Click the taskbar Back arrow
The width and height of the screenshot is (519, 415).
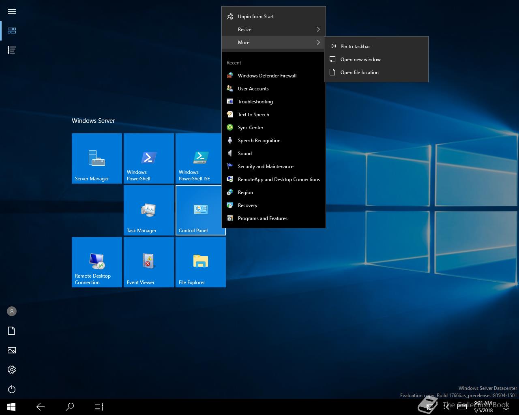click(x=41, y=407)
